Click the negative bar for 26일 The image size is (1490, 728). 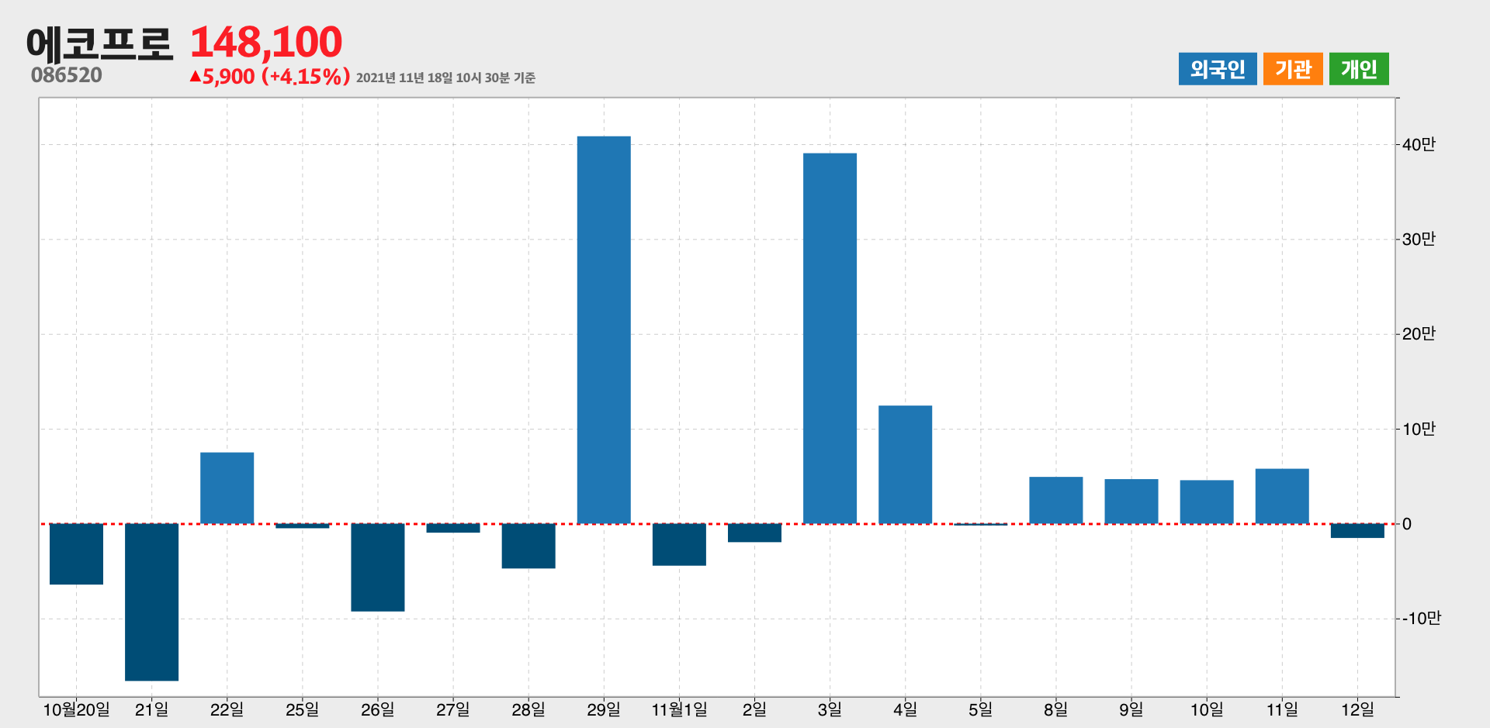(377, 568)
